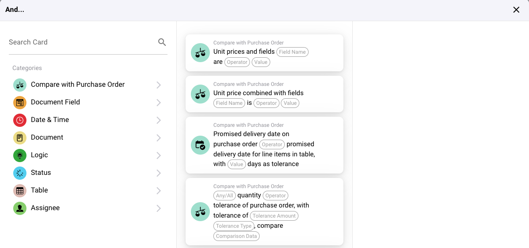Image resolution: width=529 pixels, height=248 pixels.
Task: Click the Compare with Purchase Order scales icon
Action: (x=20, y=85)
